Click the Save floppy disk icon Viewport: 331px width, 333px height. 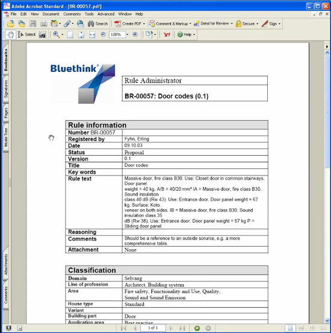(x=32, y=24)
